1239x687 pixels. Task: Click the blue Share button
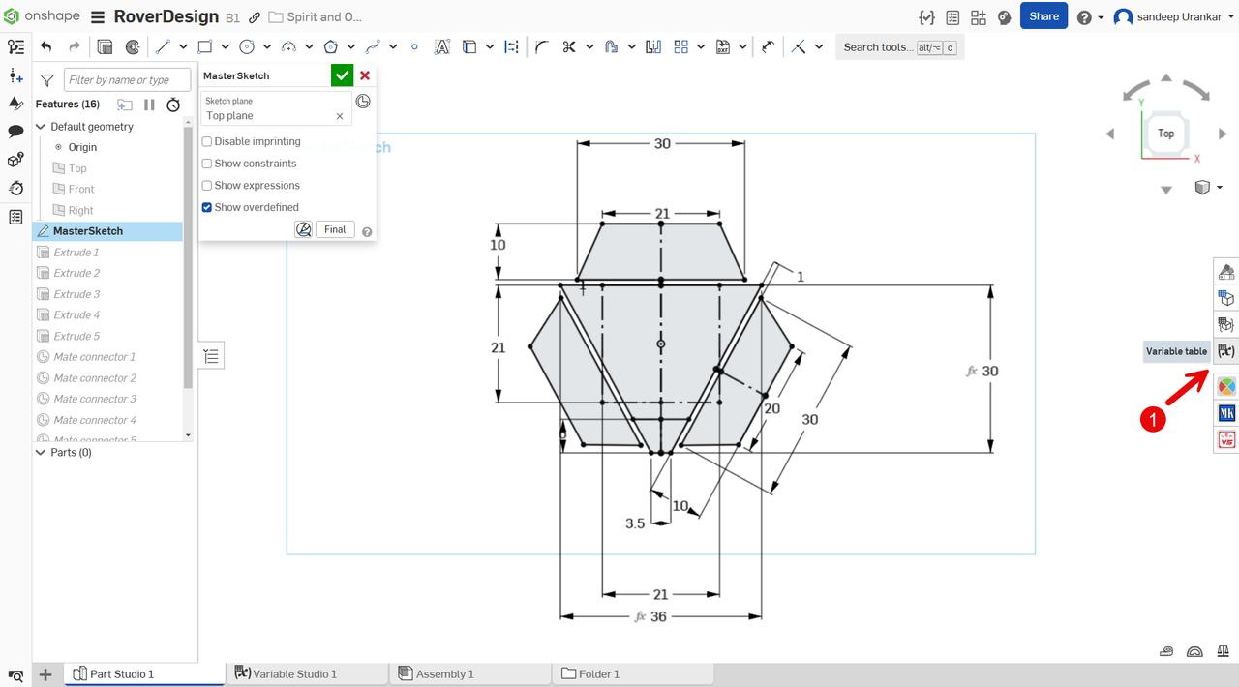(1043, 16)
